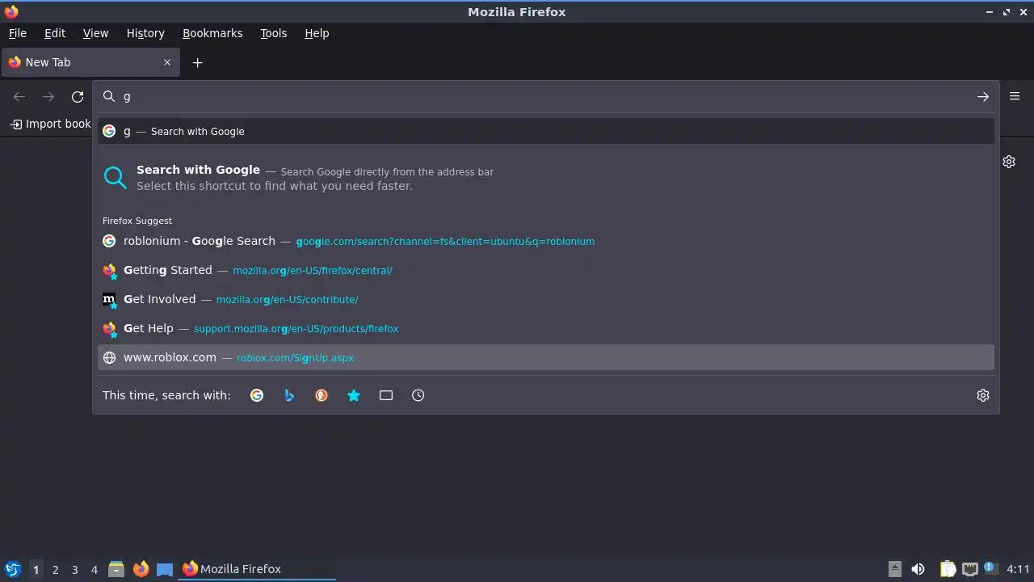The width and height of the screenshot is (1034, 582).
Task: Open the new tab page settings gear
Action: (1009, 162)
